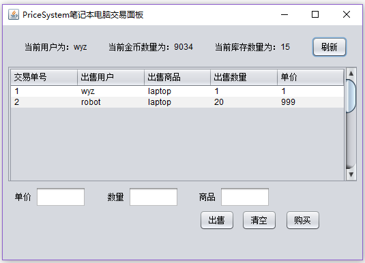Screen dimensions: 365x263
Task: Close the PriceSystem window
Action: pos(347,14)
